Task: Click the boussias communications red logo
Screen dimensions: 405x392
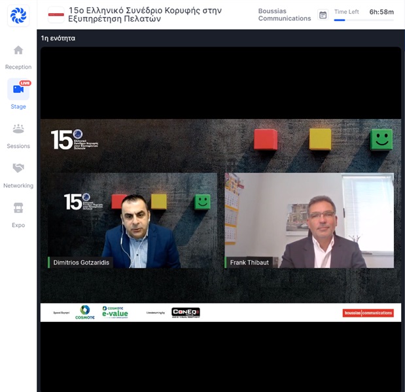Action: (368, 313)
